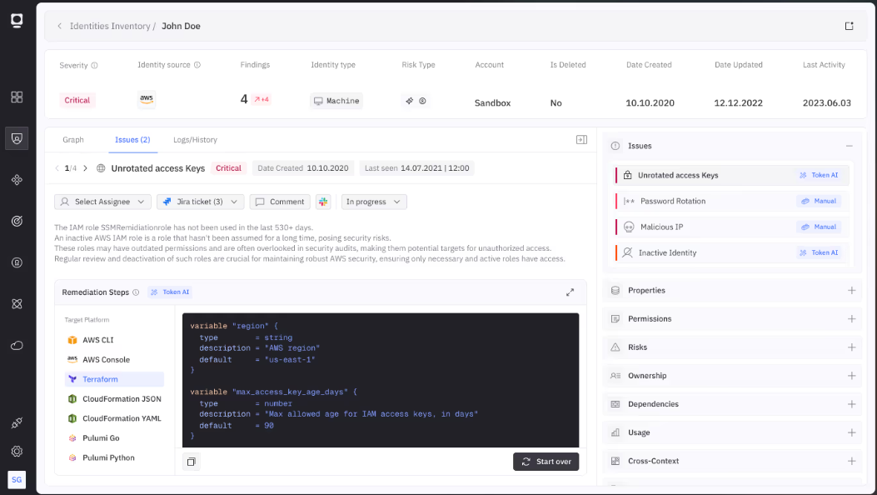Viewport: 877px width, 495px height.
Task: Open the atom-shaped icon in sidebar
Action: pyautogui.click(x=17, y=303)
